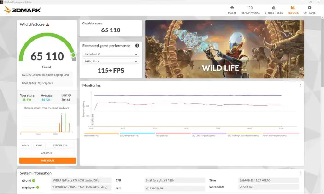The height and width of the screenshot is (194, 324).
Task: Click the GPU #1 green check icon
Action: 34,180
